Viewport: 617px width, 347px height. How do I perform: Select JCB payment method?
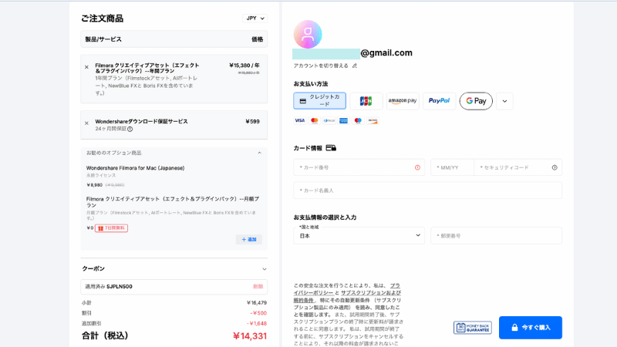366,101
